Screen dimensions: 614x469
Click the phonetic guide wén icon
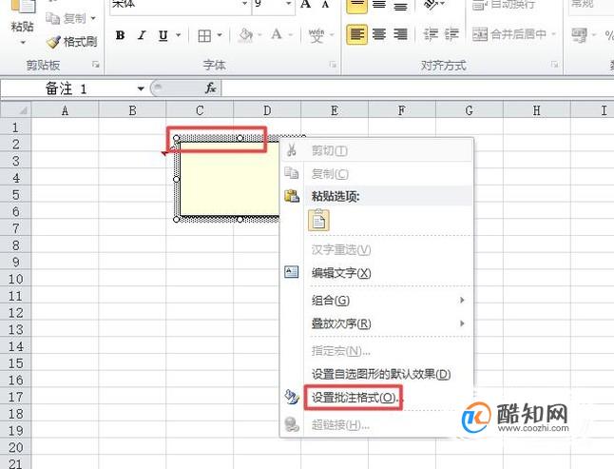click(317, 35)
